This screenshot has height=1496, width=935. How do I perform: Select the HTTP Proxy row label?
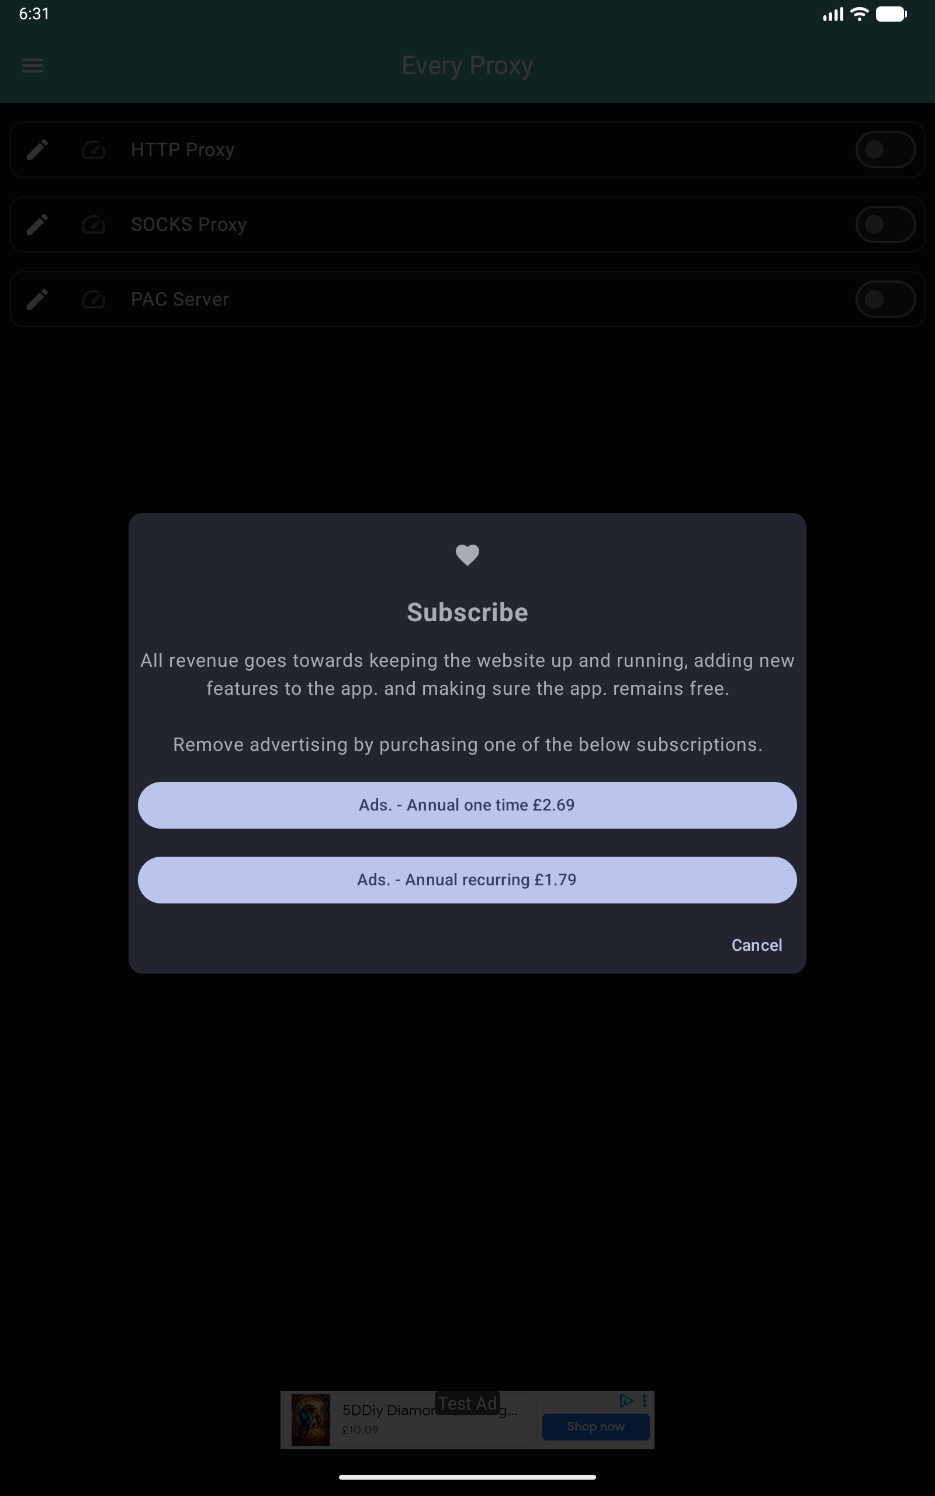[x=182, y=150]
